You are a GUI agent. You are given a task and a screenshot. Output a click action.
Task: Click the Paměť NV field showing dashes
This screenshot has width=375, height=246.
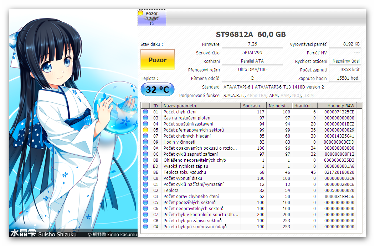tap(345, 53)
